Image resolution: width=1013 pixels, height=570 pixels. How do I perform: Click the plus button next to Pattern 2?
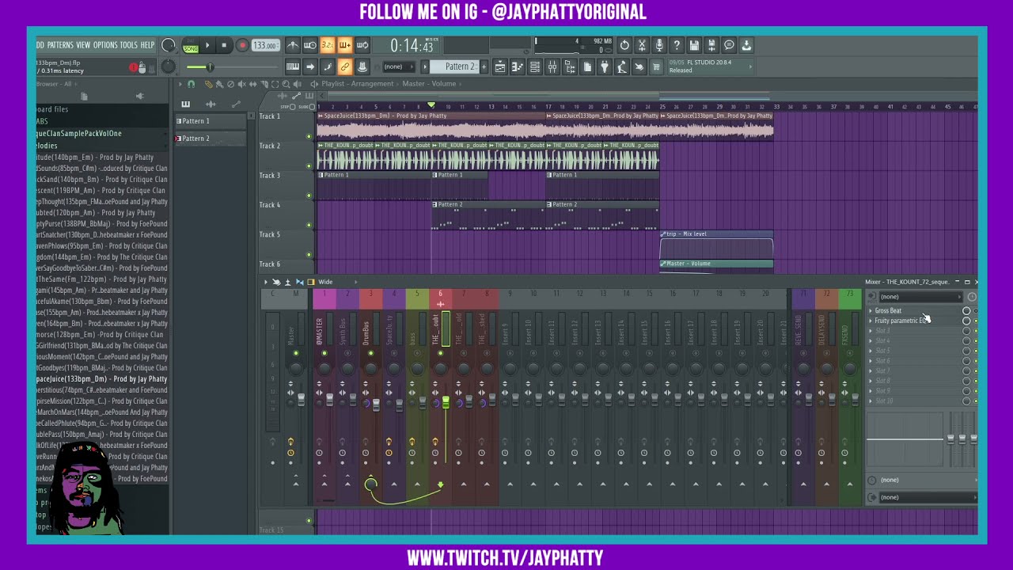[484, 66]
